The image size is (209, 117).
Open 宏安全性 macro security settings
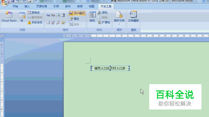click(35, 22)
